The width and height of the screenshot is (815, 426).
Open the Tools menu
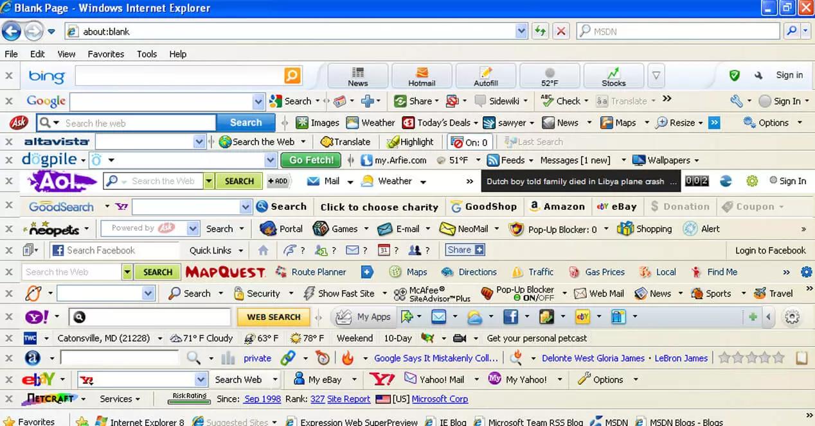click(147, 54)
